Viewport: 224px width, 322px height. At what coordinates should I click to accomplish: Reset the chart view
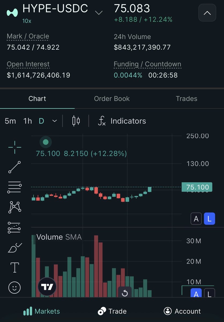pos(125,293)
